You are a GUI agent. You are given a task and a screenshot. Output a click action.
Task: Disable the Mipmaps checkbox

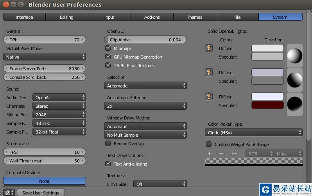tap(108, 48)
